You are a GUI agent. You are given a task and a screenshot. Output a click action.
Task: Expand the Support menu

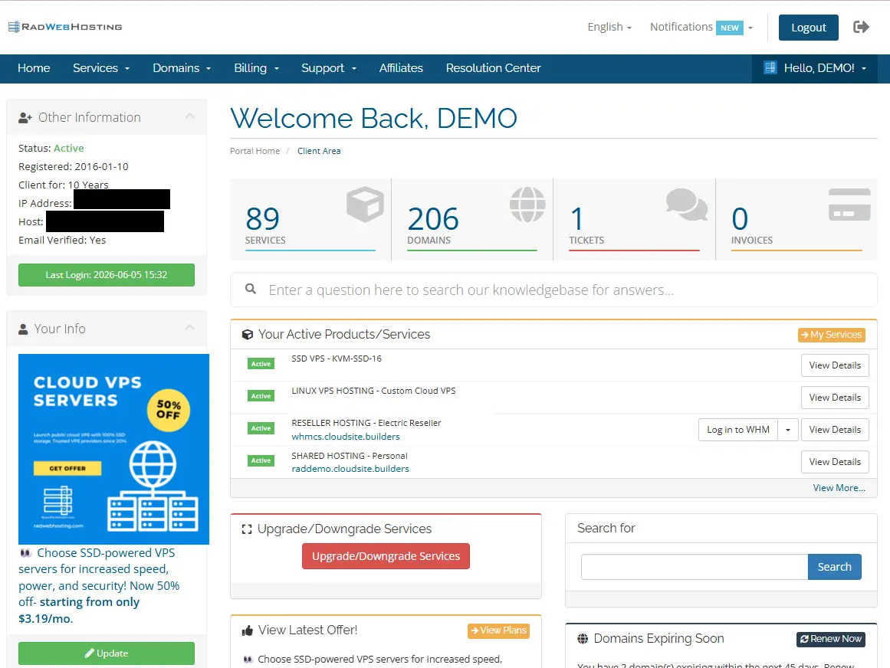(329, 68)
